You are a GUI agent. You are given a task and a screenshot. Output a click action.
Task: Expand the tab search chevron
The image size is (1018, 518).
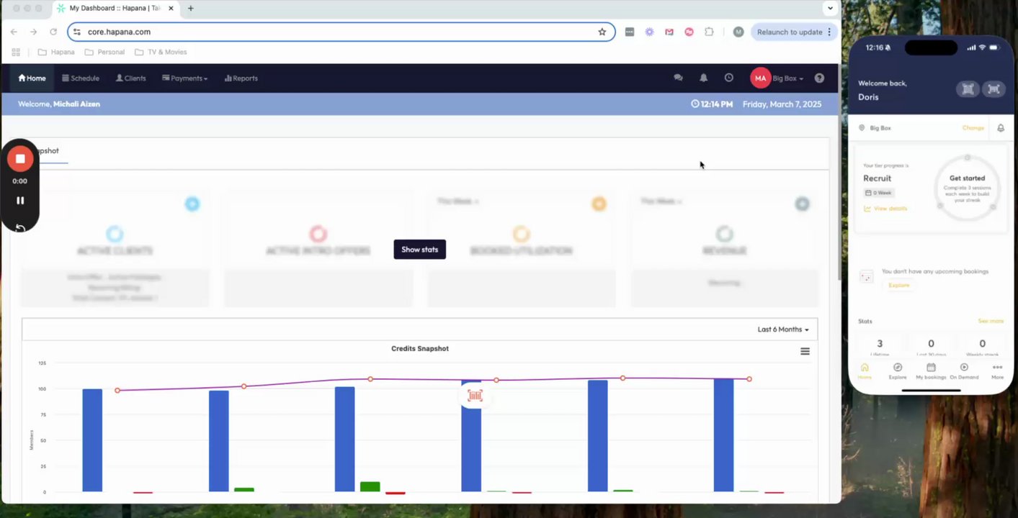(830, 8)
